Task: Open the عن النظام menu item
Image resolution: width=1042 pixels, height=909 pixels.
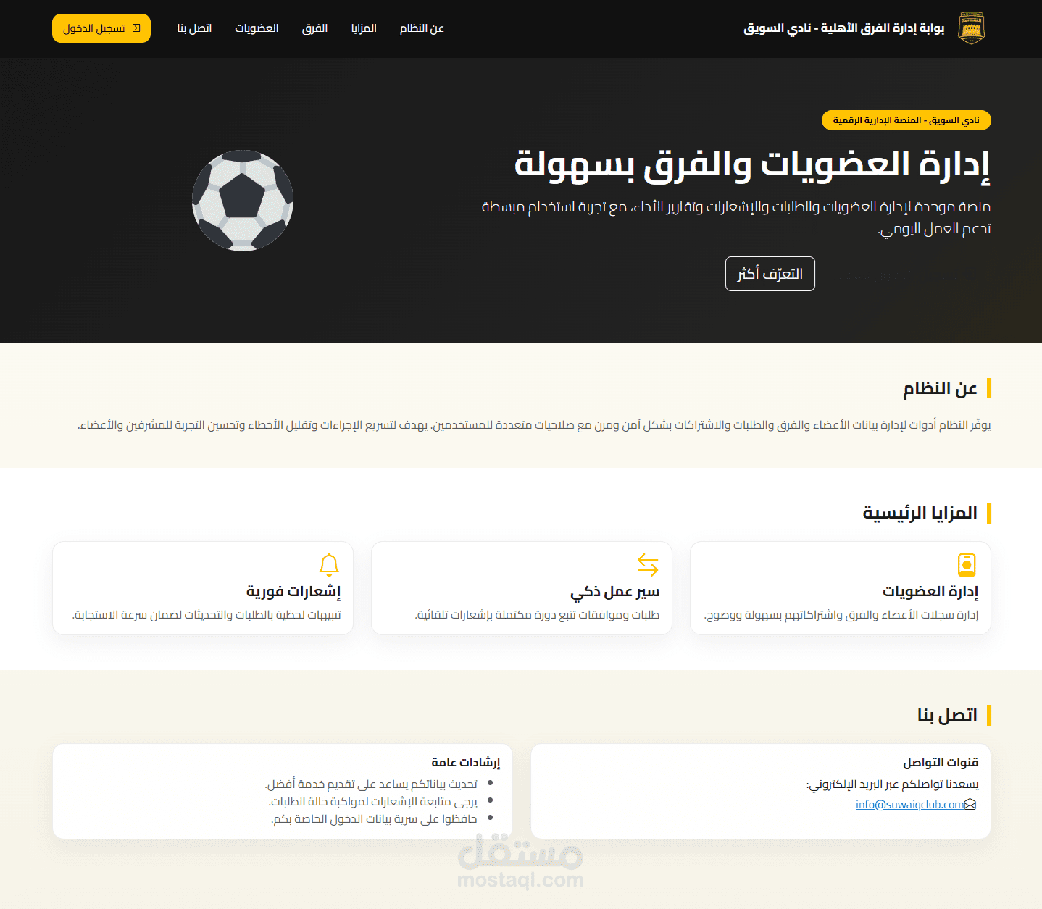Action: pyautogui.click(x=422, y=28)
